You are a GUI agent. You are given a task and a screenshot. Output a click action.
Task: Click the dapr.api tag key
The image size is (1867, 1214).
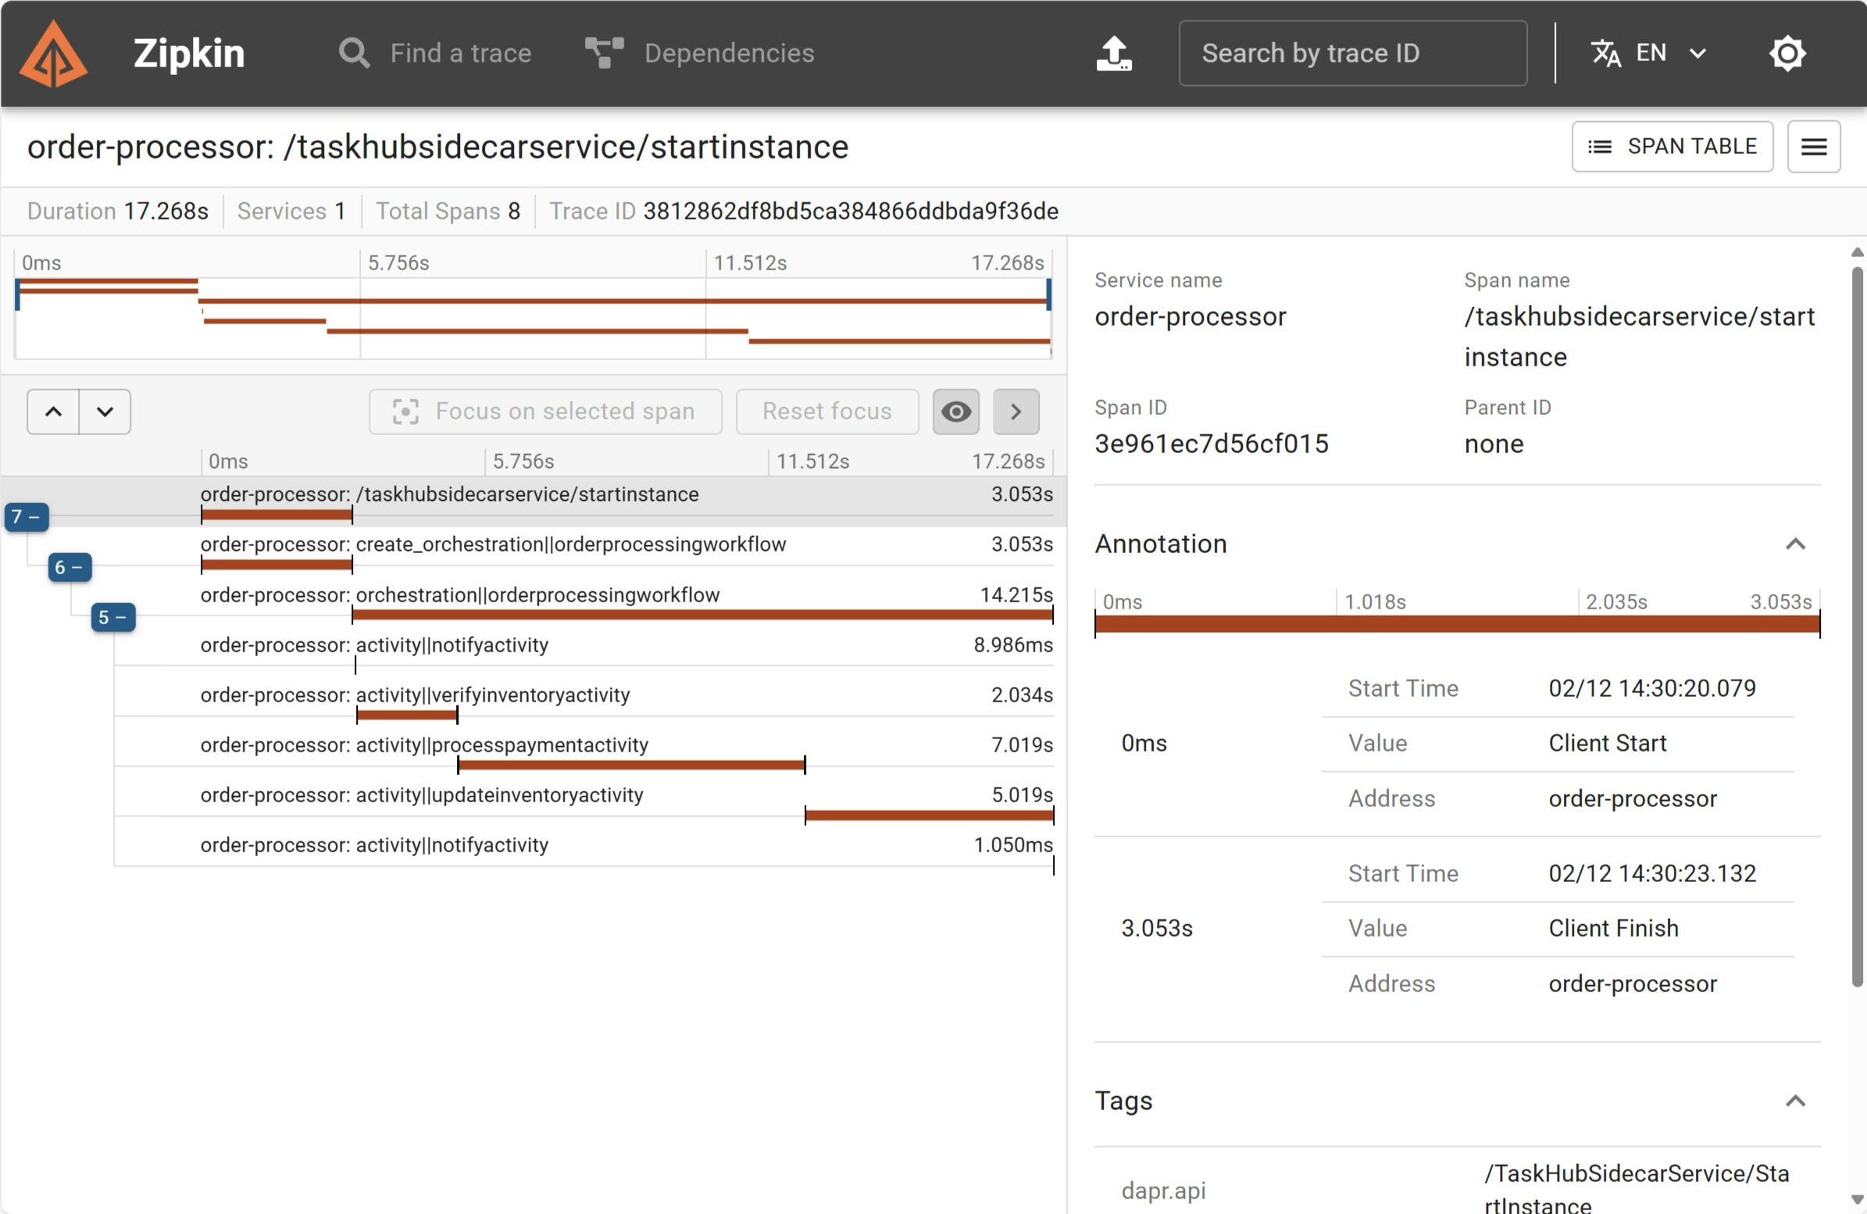click(1163, 1191)
